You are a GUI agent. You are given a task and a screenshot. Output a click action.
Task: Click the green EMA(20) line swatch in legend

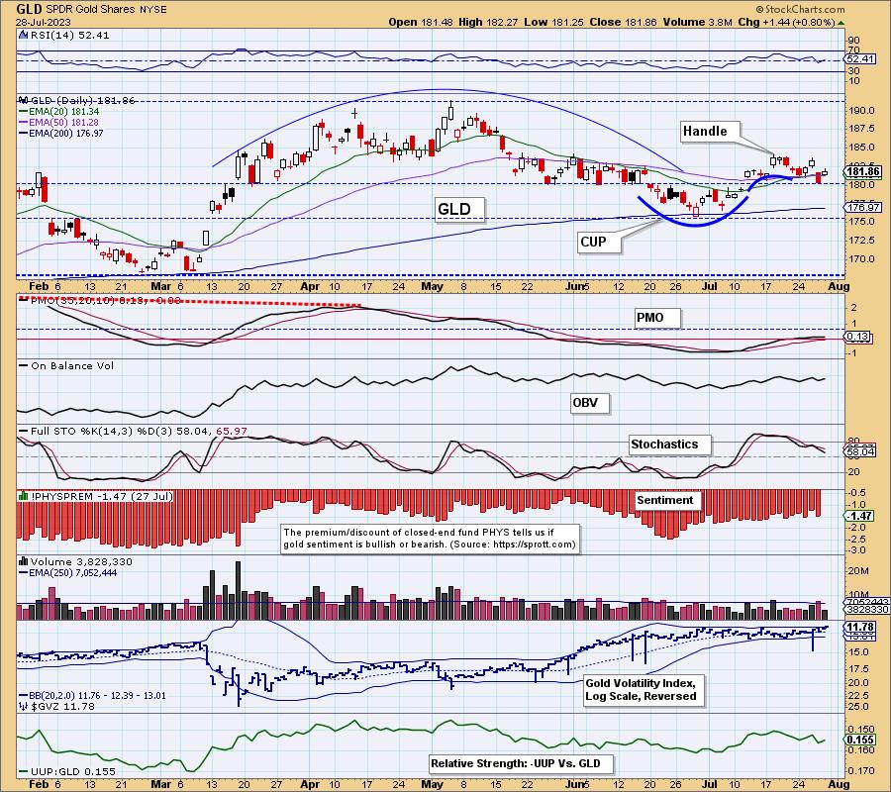point(24,112)
